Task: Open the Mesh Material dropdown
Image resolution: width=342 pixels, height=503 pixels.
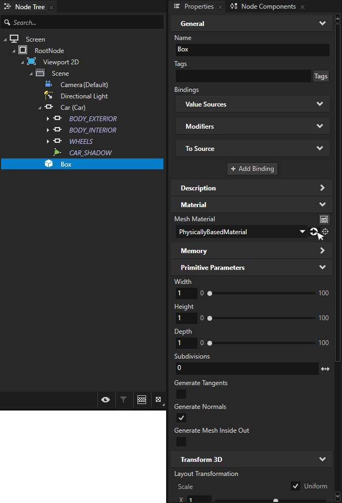Action: pos(302,232)
